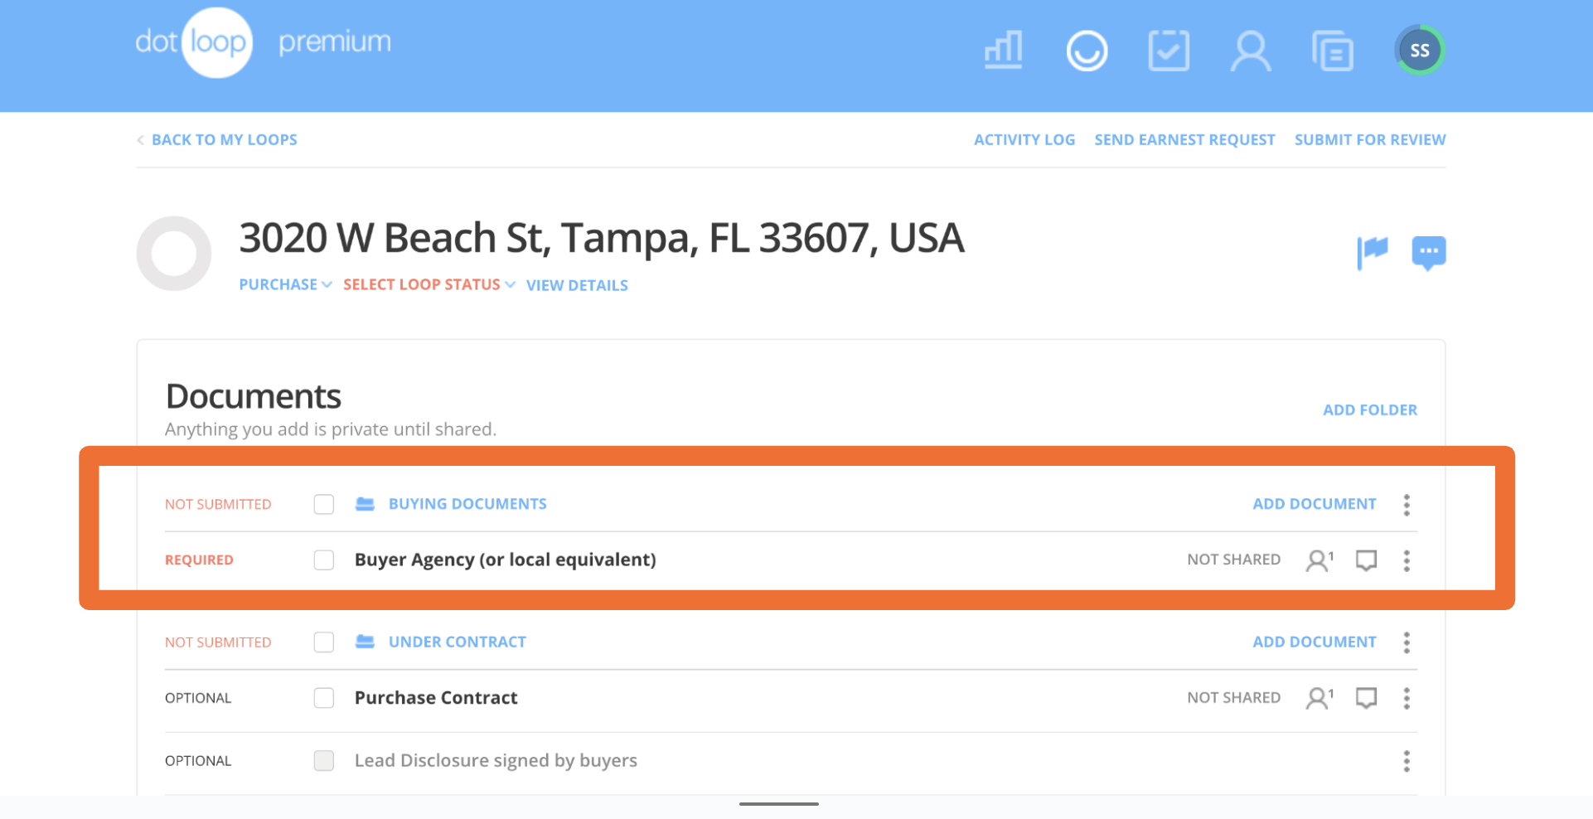Click Add Folder link
This screenshot has height=819, width=1593.
[x=1369, y=409]
